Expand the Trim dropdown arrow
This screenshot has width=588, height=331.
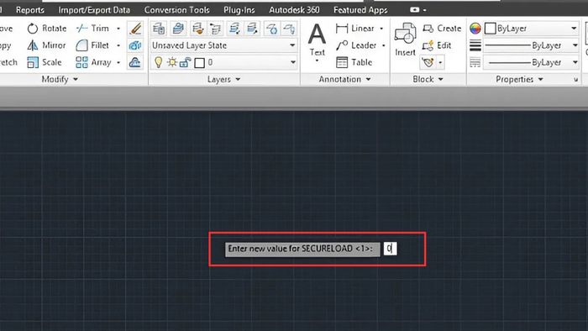pyautogui.click(x=118, y=29)
